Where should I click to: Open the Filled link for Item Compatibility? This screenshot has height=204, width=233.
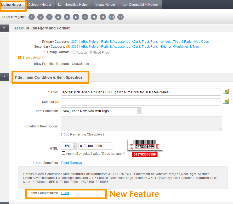click(65, 193)
